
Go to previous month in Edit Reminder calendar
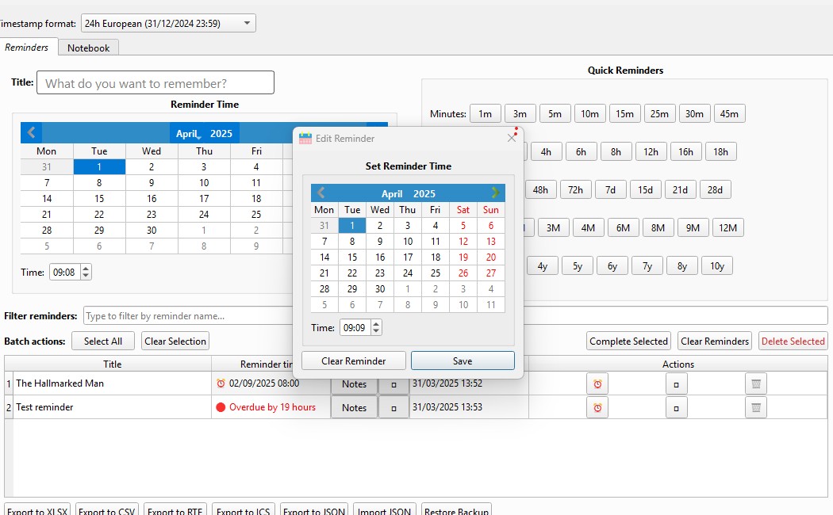tap(321, 193)
